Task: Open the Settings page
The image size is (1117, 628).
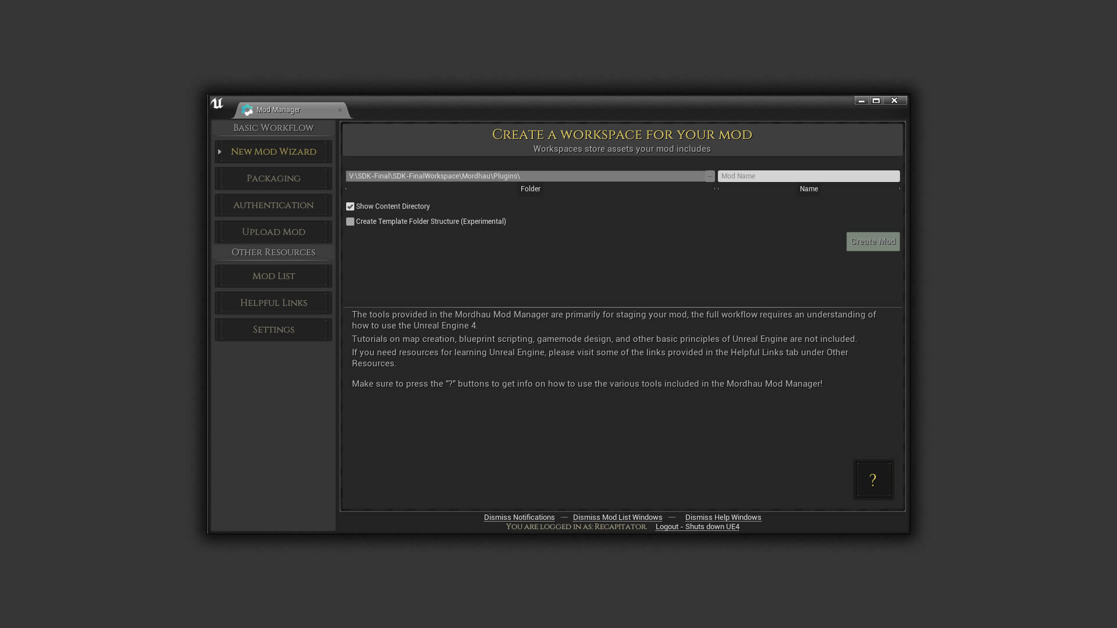Action: point(273,330)
